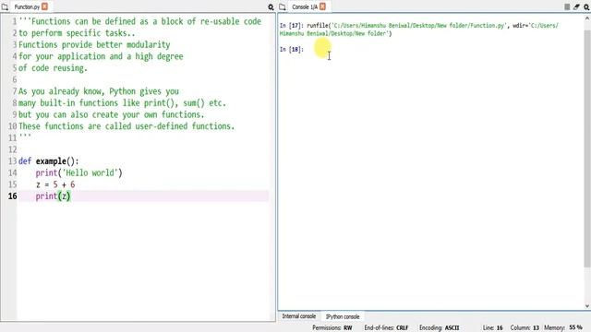Open the console browse tabs icon
Viewport: 591px width, 332px height.
click(283, 6)
